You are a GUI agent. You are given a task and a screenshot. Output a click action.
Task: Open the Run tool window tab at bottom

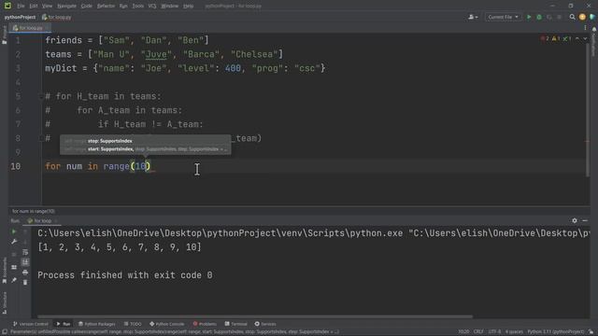[64, 324]
